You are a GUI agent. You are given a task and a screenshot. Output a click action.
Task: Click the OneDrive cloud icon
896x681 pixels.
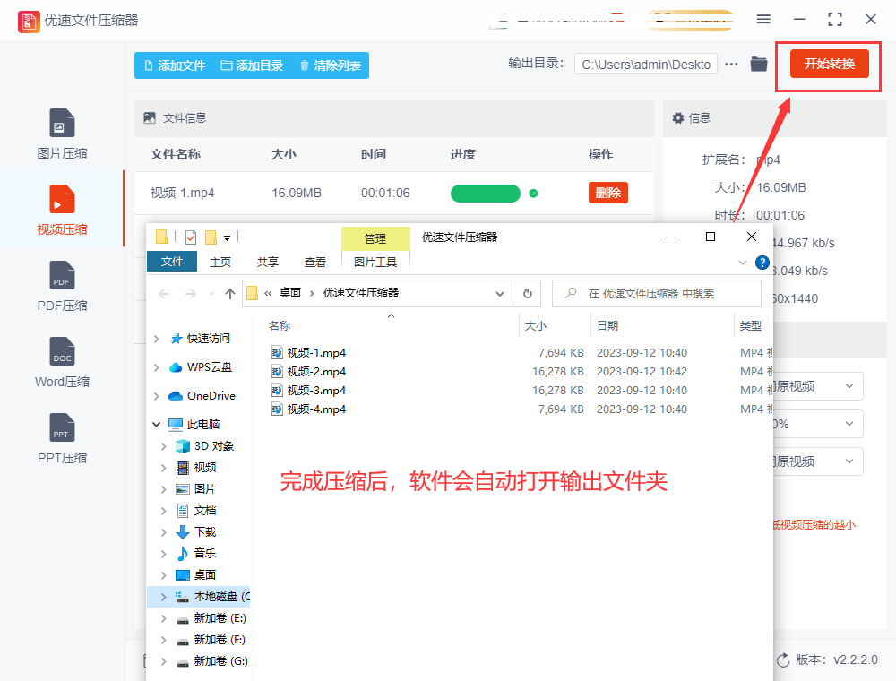click(x=176, y=395)
